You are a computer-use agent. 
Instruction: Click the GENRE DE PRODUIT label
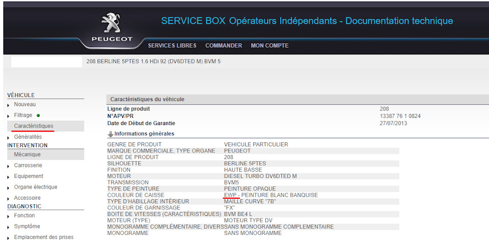point(134,144)
